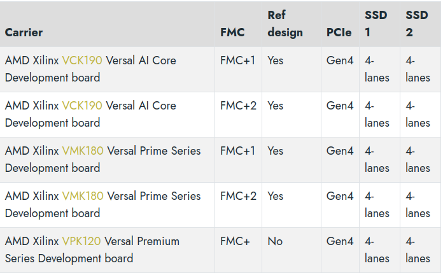Open the VCK190 link in the FMC+1 row
Screen dimensions: 443x275
[82, 60]
